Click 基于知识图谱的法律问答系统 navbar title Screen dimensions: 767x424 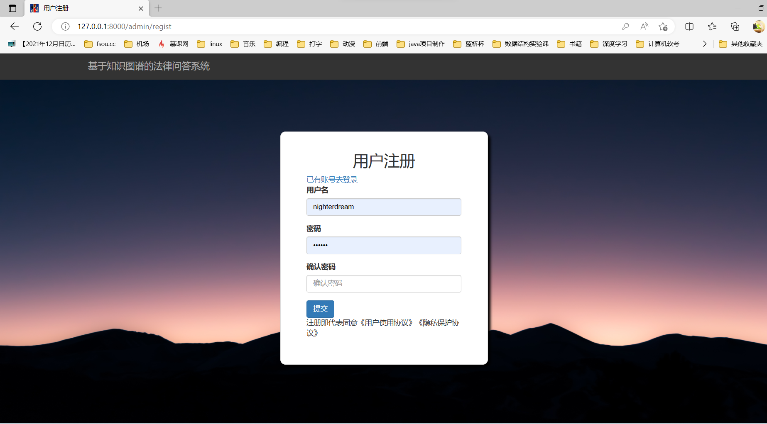149,66
